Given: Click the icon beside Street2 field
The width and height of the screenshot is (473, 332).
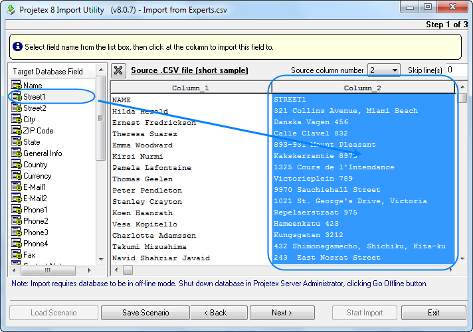Looking at the screenshot, I should tap(17, 108).
